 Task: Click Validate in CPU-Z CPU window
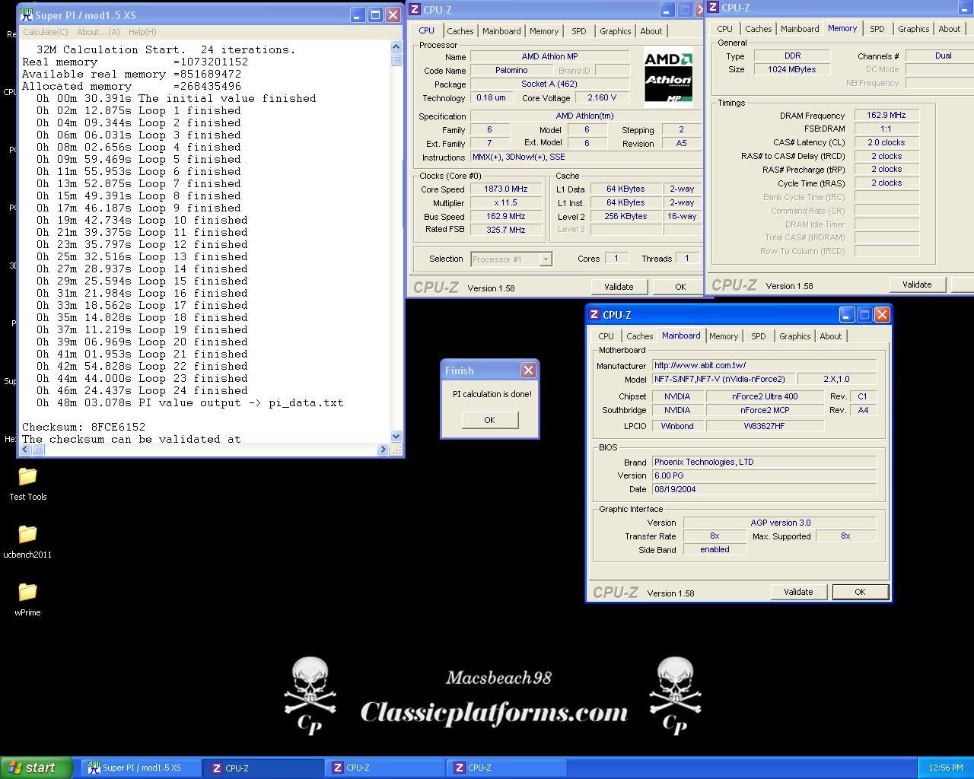click(x=619, y=287)
